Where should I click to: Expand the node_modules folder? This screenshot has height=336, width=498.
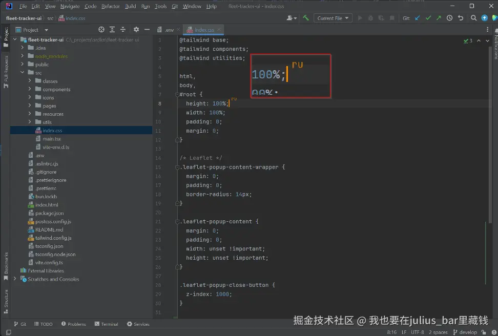pos(22,56)
